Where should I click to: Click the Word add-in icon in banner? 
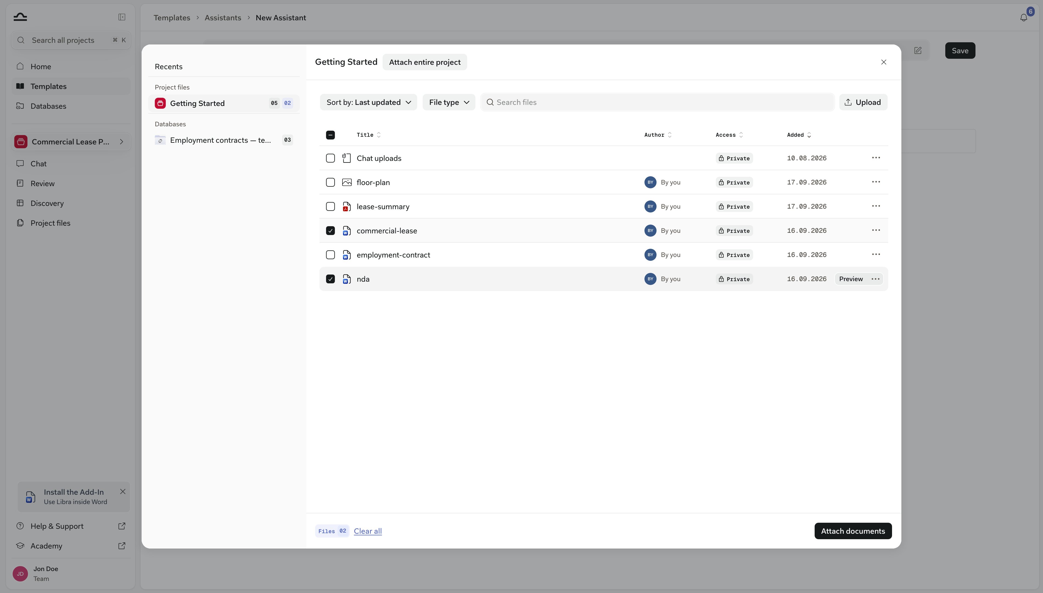tap(30, 497)
